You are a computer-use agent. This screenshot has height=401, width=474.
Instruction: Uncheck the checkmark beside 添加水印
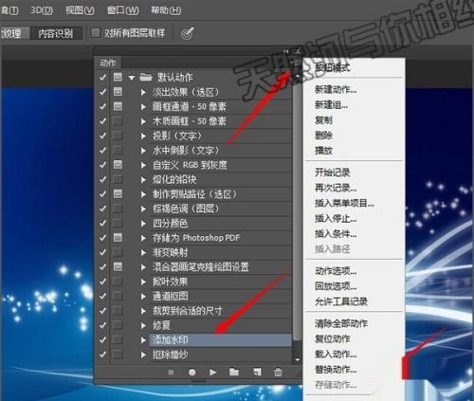pyautogui.click(x=102, y=339)
